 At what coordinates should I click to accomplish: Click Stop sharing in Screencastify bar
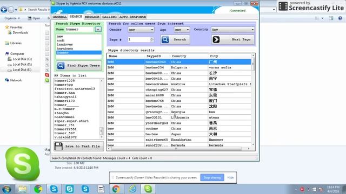pyautogui.click(x=212, y=177)
